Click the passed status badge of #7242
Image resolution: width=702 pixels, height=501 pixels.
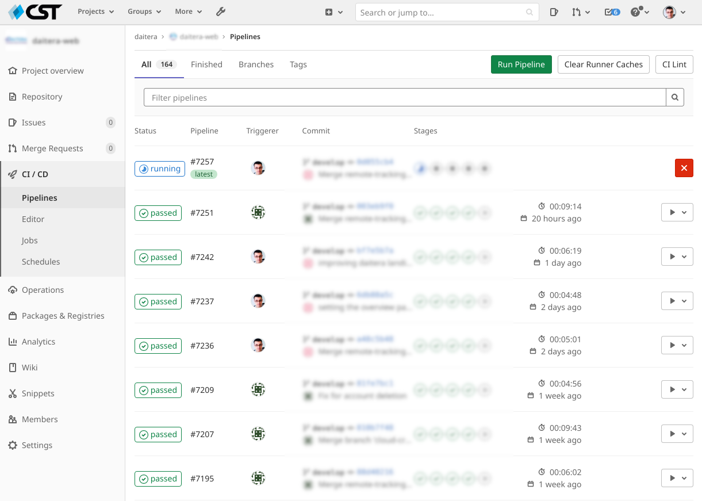(158, 257)
